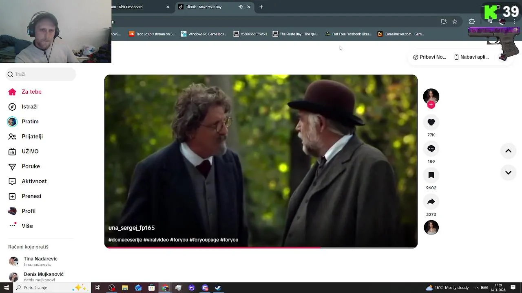Open the Za tebe home feed

(25, 92)
